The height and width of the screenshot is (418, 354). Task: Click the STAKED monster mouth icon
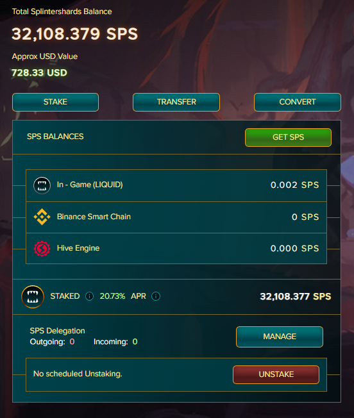33,296
